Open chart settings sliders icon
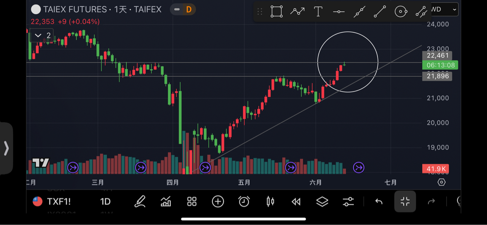 [x=348, y=201]
